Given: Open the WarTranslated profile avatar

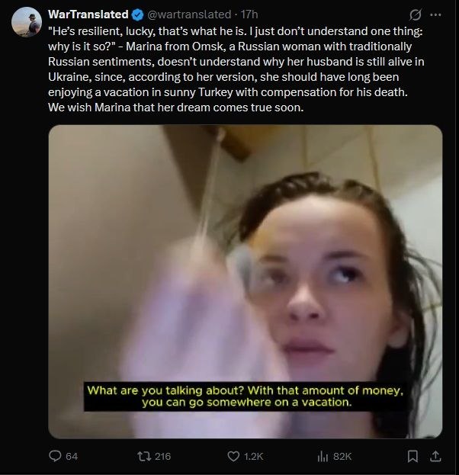Looking at the screenshot, I should point(27,22).
